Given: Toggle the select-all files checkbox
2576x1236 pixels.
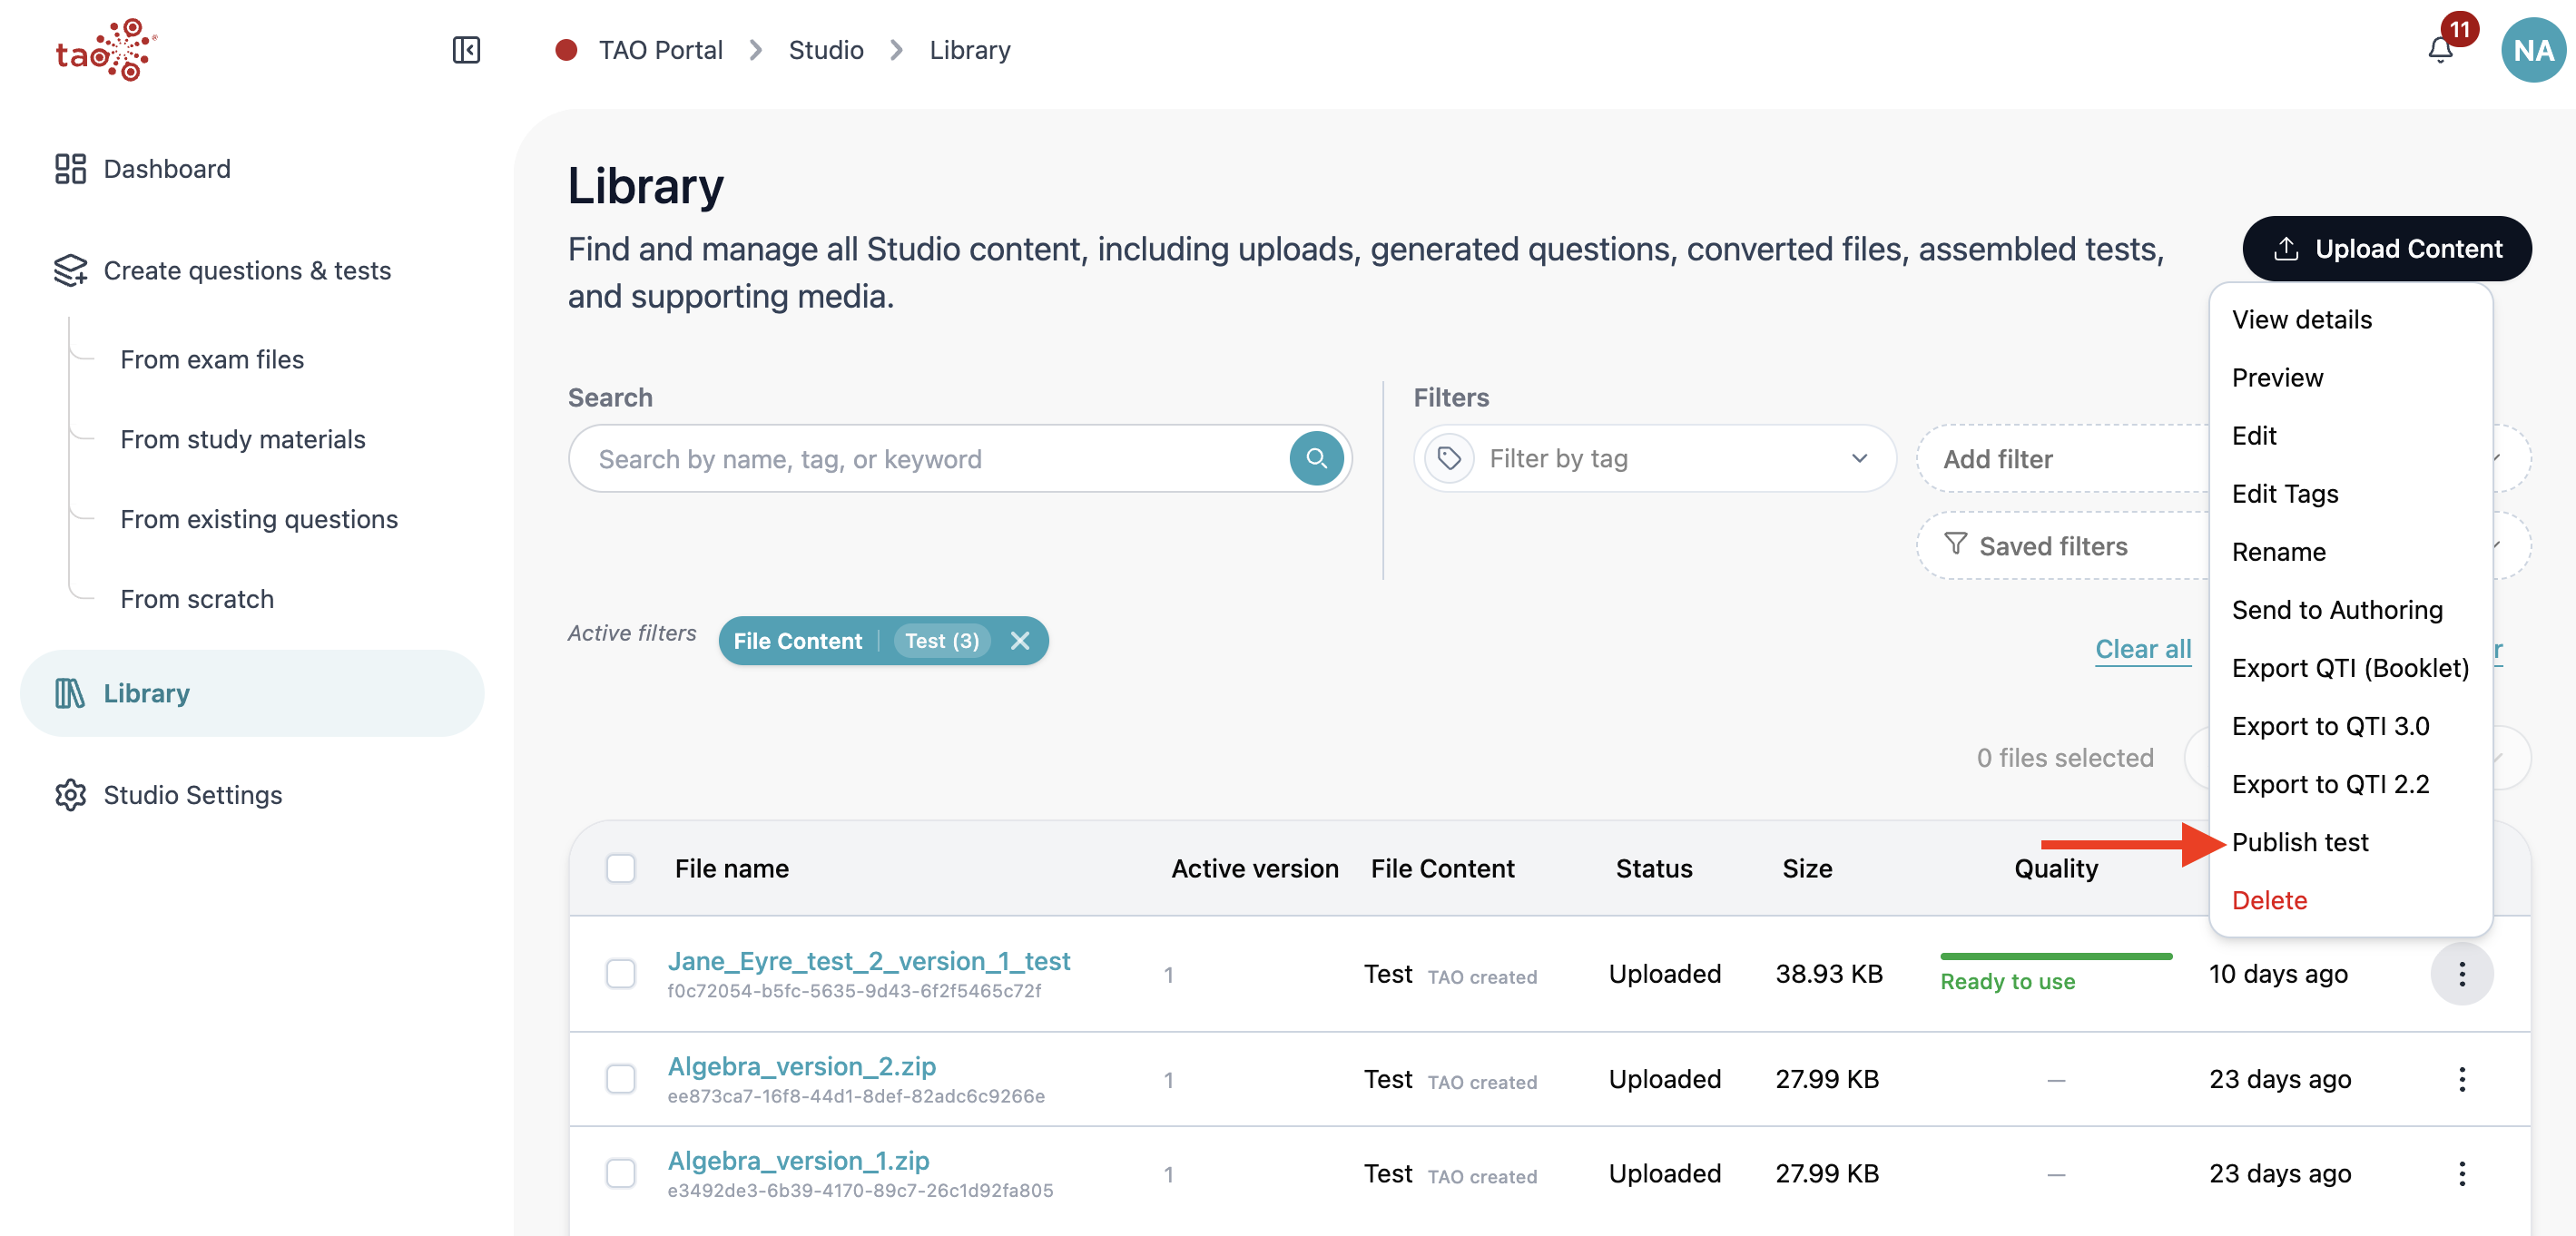Looking at the screenshot, I should tap(621, 868).
